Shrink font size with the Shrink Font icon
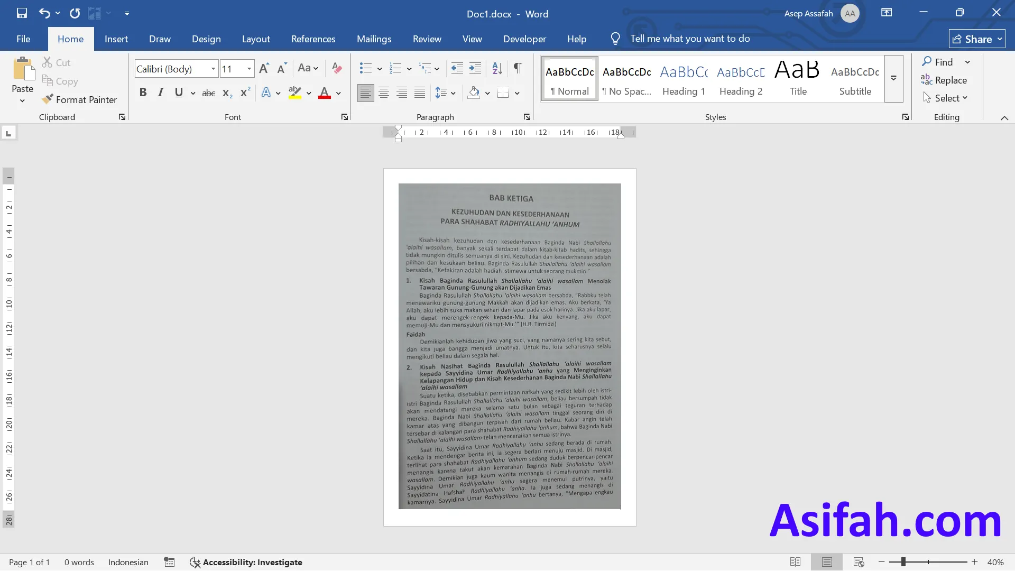The width and height of the screenshot is (1015, 571). (x=282, y=68)
